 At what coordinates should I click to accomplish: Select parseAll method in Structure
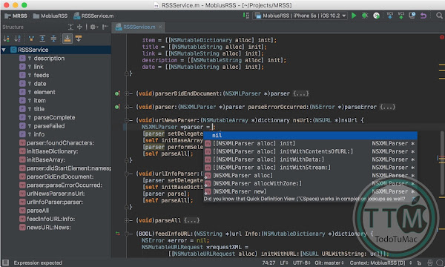[x=38, y=211]
